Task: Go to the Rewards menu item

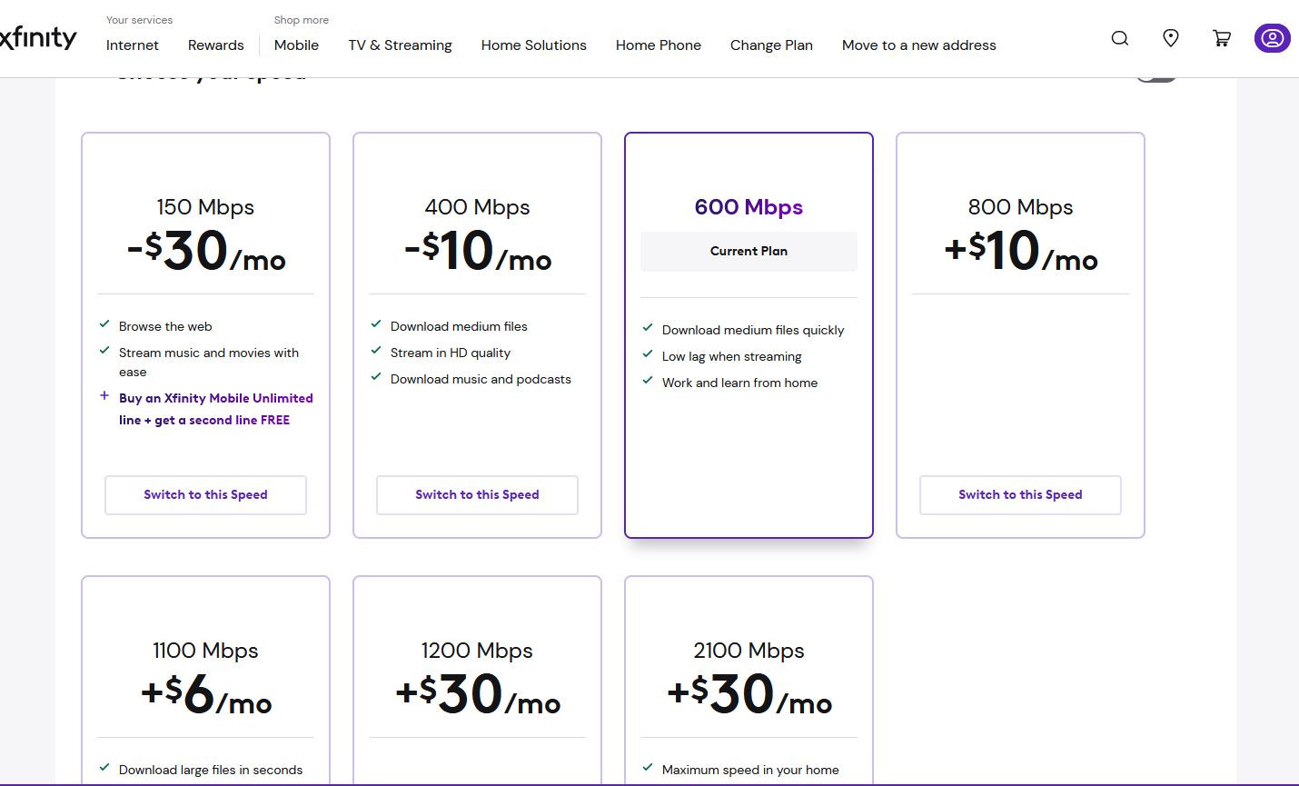Action: click(216, 45)
